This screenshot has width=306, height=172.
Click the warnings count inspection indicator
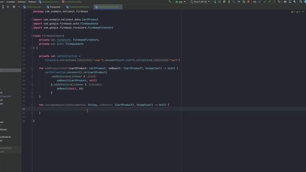tap(293, 12)
